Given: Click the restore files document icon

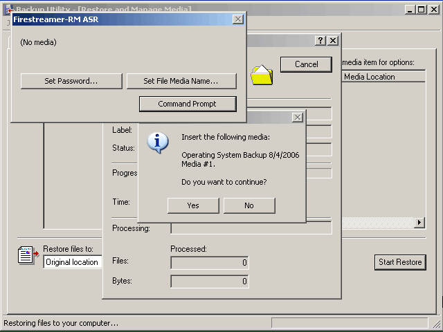Looking at the screenshot, I should (28, 255).
